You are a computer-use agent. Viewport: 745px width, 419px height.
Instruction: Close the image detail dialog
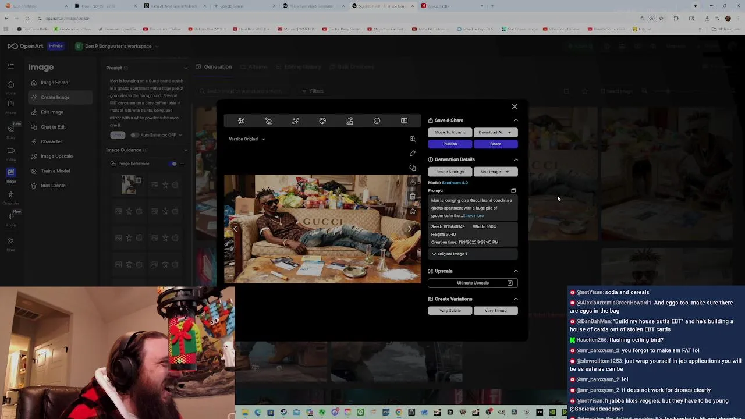coord(515,106)
